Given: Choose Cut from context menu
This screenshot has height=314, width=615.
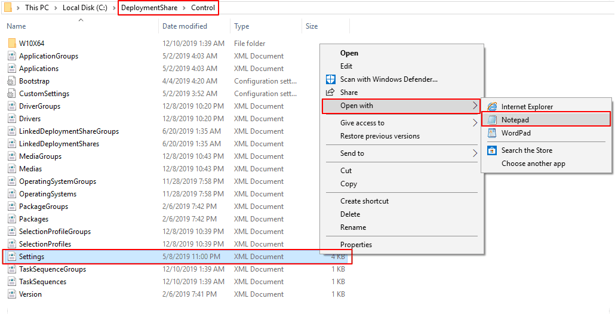Looking at the screenshot, I should coord(346,171).
